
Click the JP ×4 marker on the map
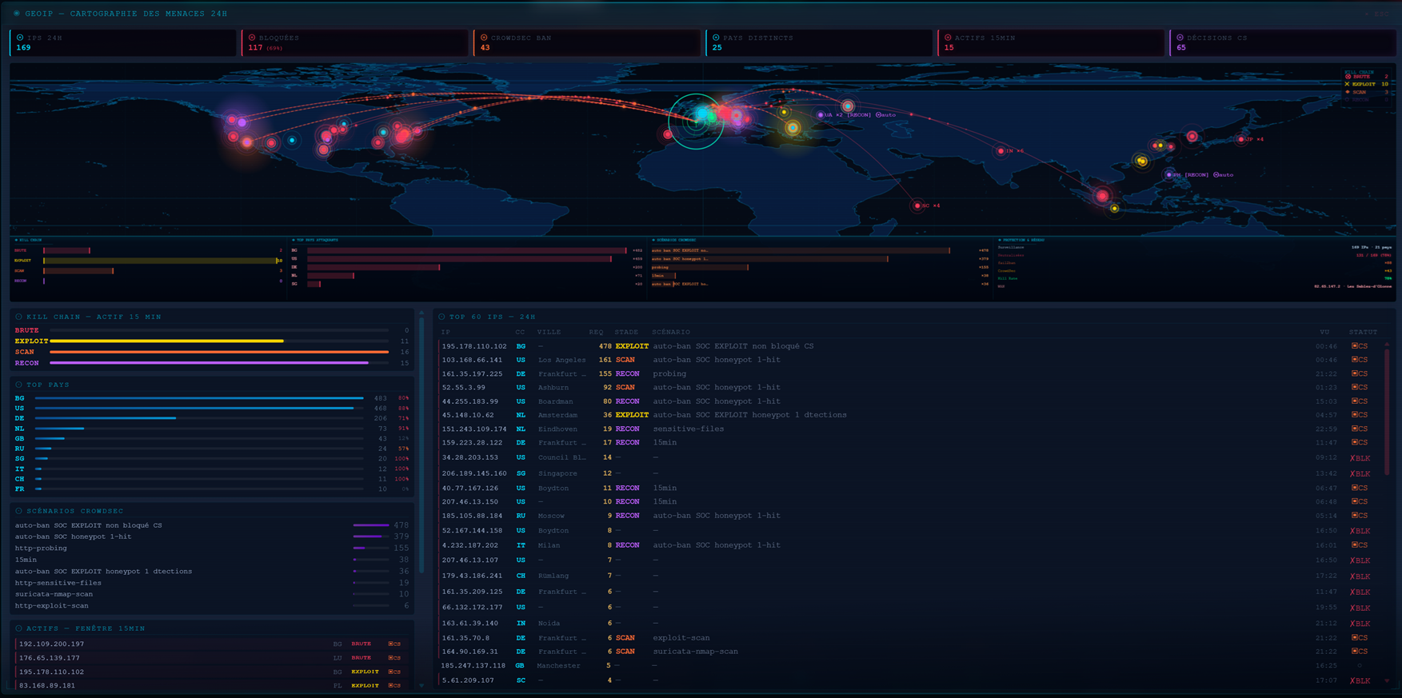pos(1241,139)
